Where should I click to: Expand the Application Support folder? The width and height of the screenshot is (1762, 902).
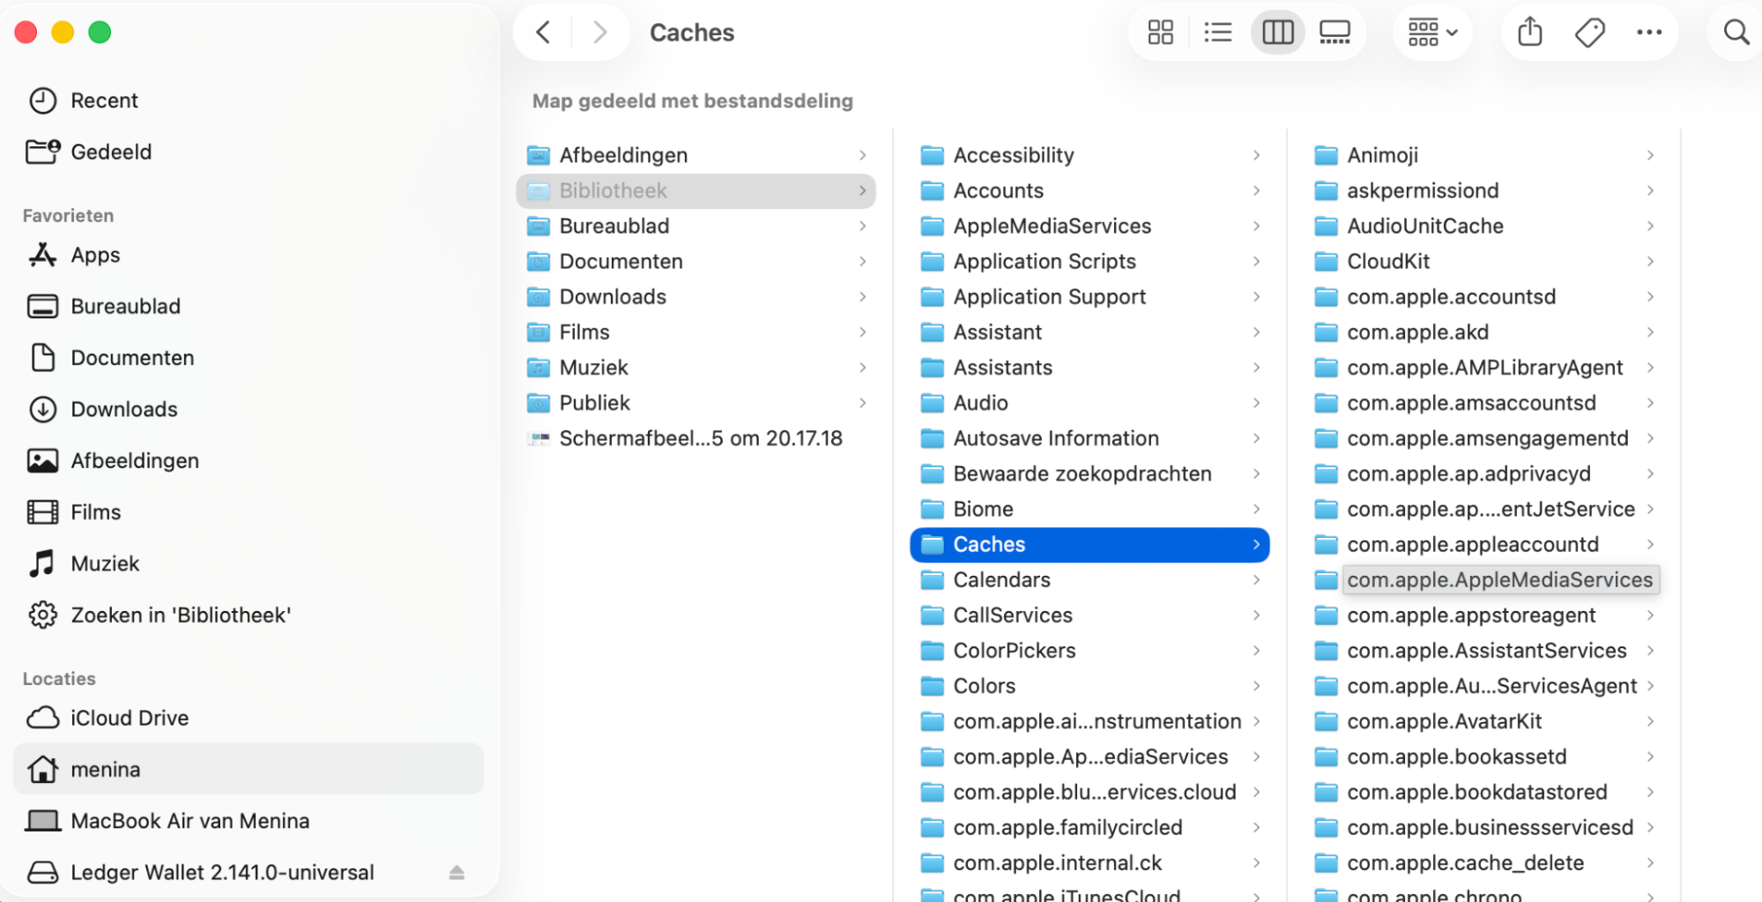[1049, 297]
